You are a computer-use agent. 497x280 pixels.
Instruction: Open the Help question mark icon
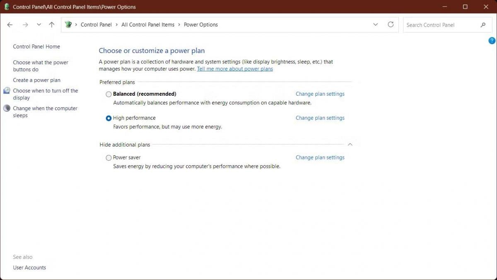[x=492, y=41]
